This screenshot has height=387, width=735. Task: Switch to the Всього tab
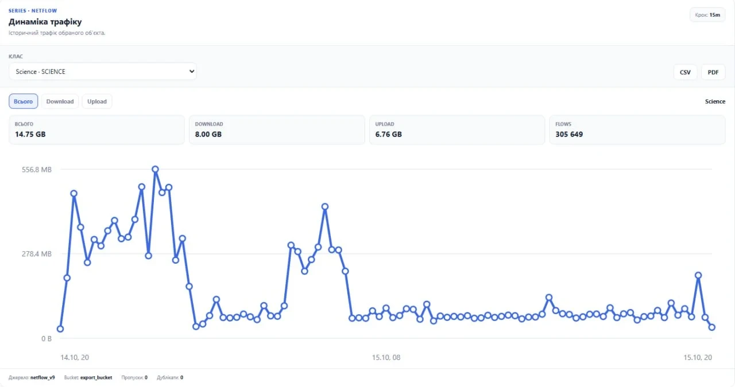point(24,101)
